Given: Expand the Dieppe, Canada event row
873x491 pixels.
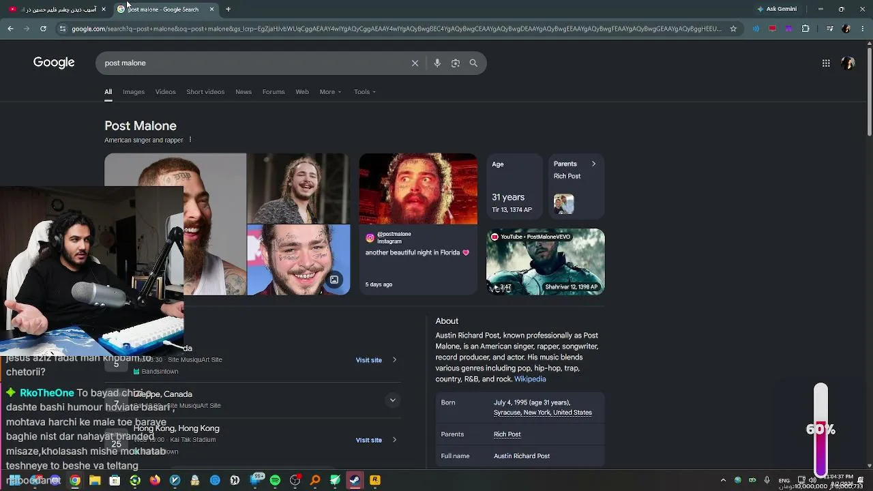Looking at the screenshot, I should [x=392, y=400].
